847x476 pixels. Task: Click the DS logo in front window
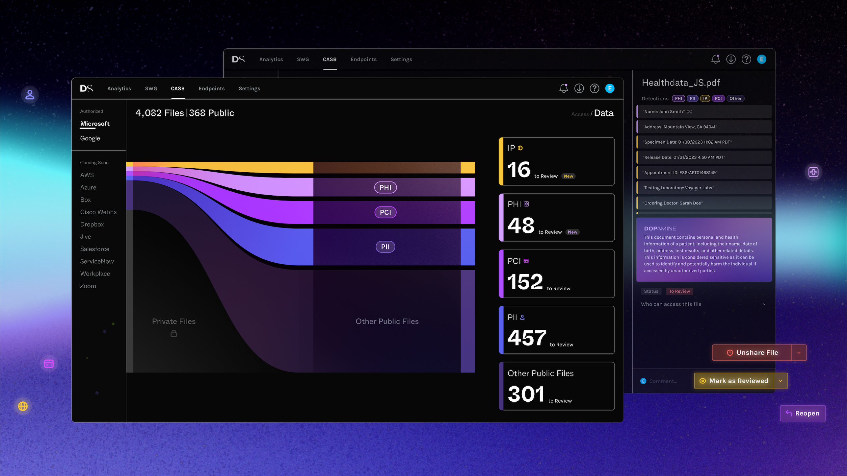pos(87,88)
